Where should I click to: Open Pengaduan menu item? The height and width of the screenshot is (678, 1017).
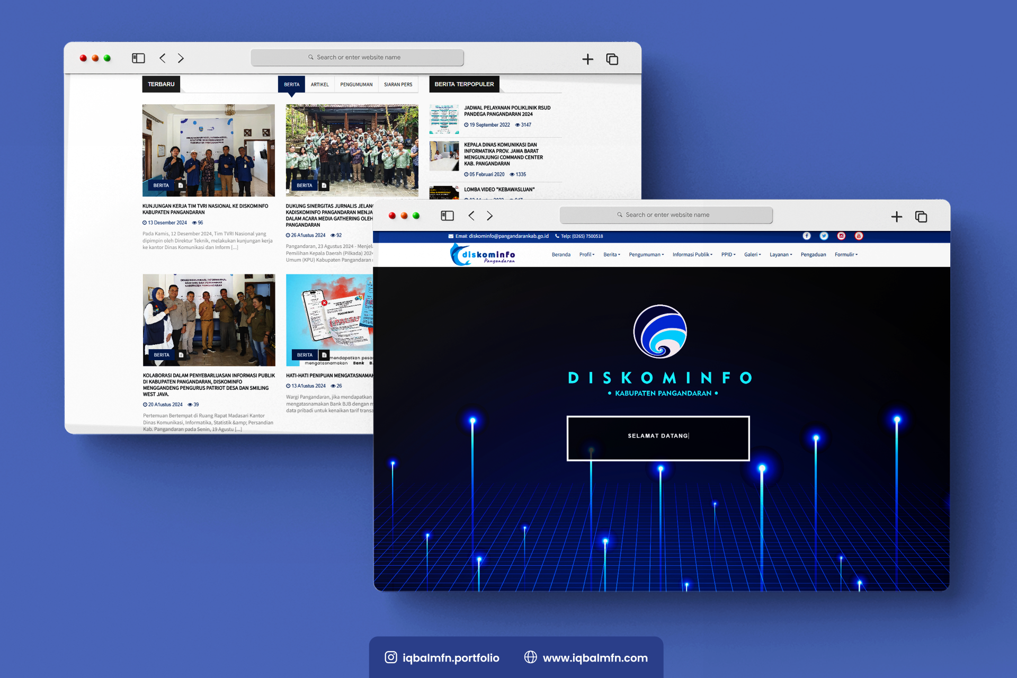pyautogui.click(x=813, y=255)
